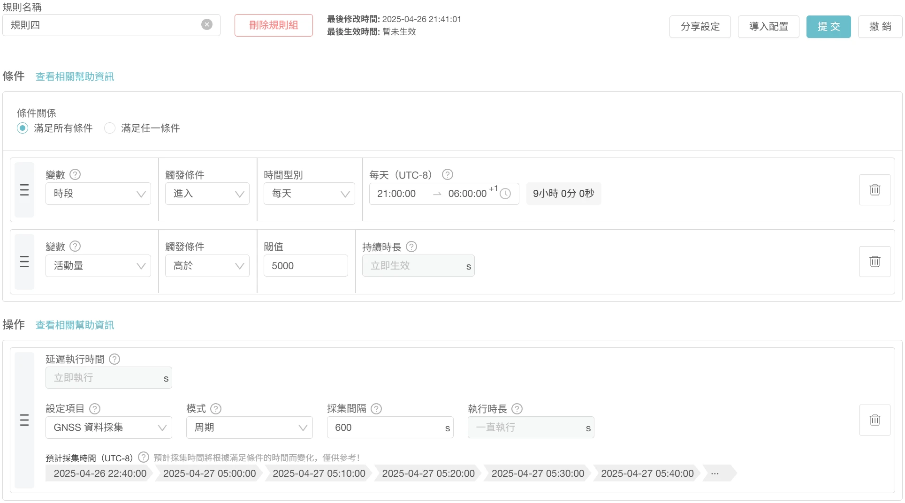Viewport: 905px width, 503px height.
Task: Click the 刪除規則組 button
Action: coord(274,25)
